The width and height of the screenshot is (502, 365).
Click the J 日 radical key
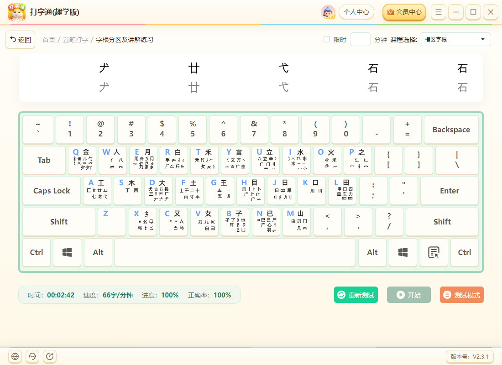(281, 191)
